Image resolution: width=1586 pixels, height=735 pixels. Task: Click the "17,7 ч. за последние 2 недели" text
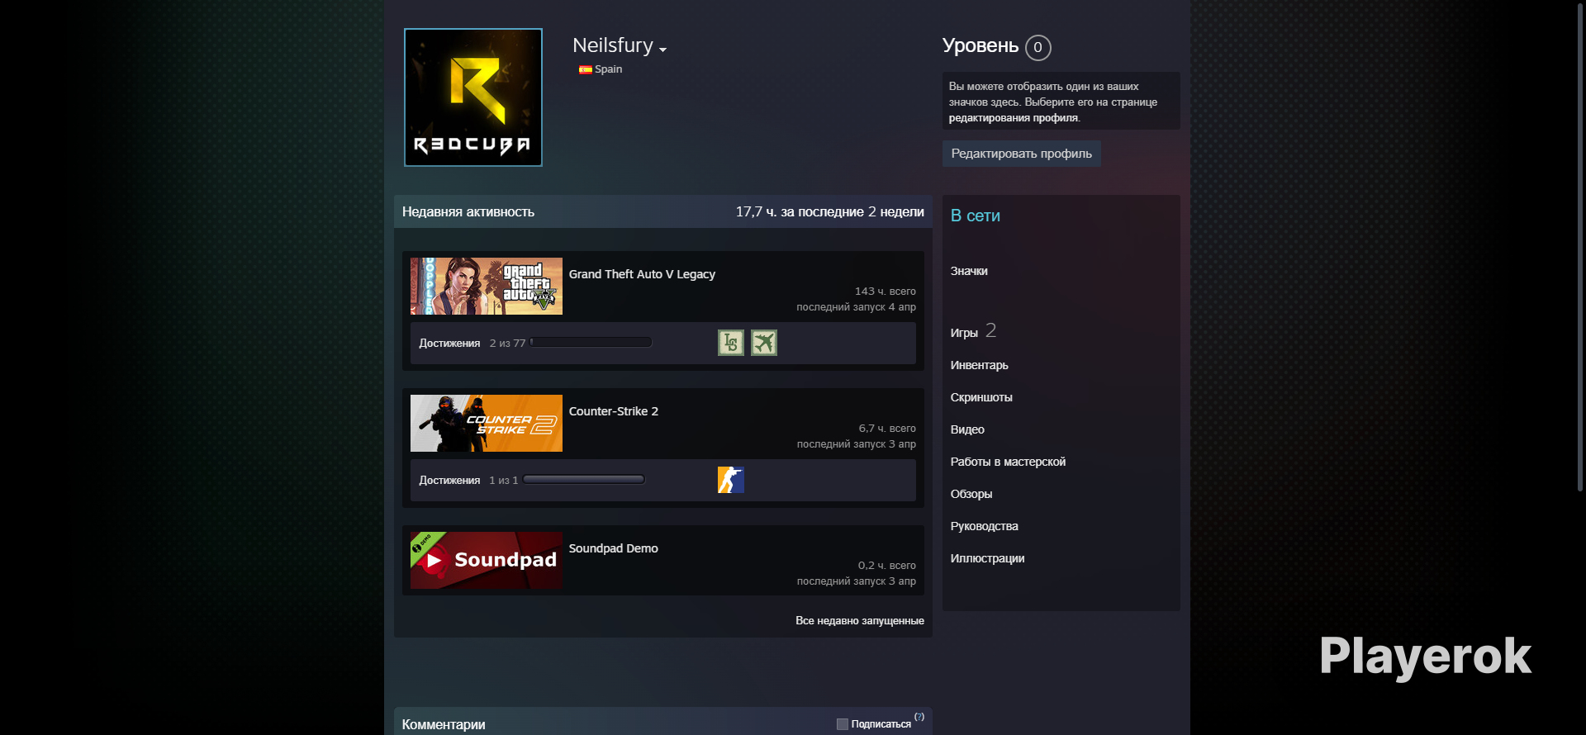tap(830, 212)
